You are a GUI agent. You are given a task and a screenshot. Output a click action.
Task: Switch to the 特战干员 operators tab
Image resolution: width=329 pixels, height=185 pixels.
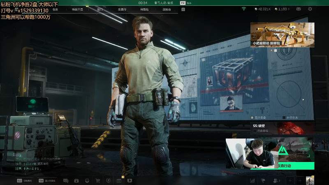[77, 9]
